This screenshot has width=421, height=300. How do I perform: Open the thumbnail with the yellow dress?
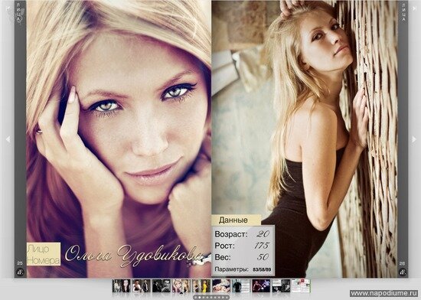(x=201, y=285)
